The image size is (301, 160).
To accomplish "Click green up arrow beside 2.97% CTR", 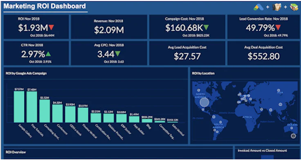I will [x=48, y=54].
